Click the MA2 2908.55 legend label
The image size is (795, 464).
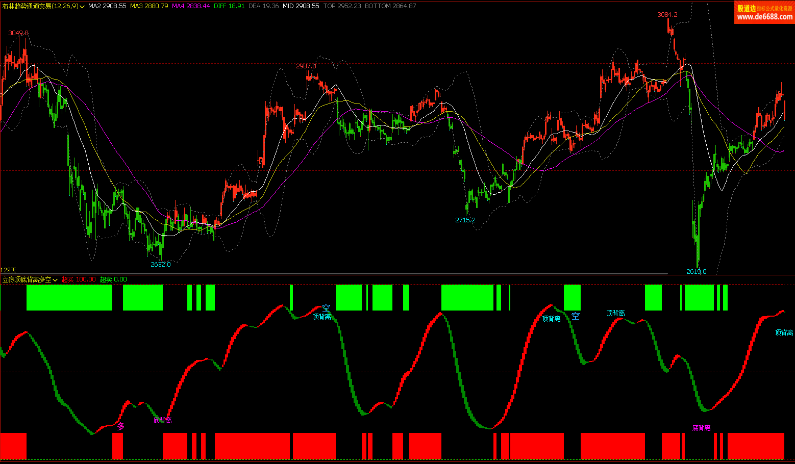[x=107, y=6]
